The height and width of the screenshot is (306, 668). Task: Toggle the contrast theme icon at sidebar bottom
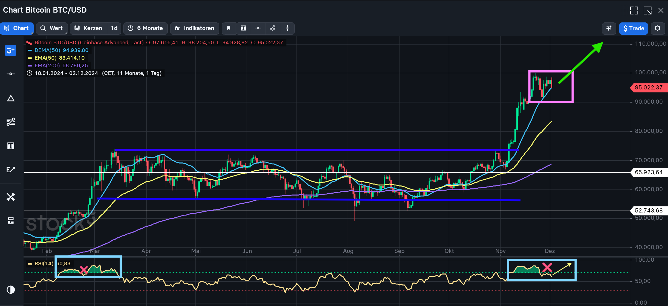11,290
